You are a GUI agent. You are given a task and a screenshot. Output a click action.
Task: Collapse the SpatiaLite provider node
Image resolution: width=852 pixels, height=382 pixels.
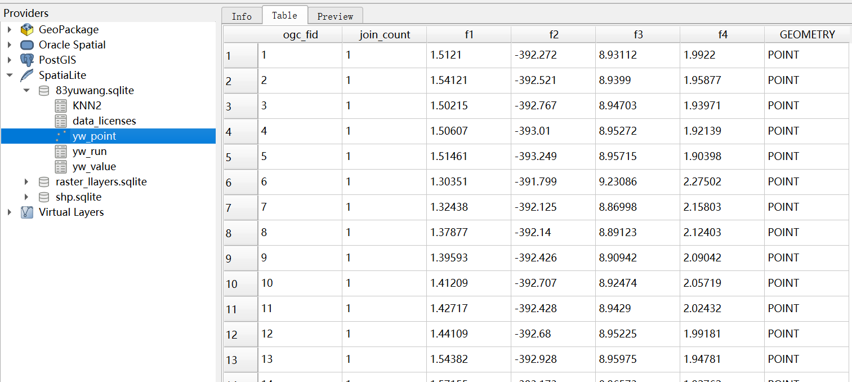click(x=10, y=75)
